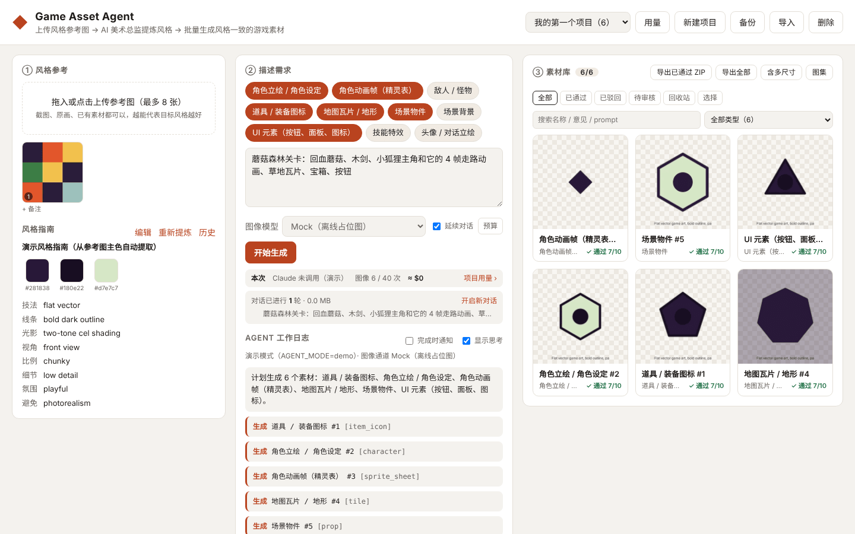
Task: Switch to the 回收站 tab
Action: pyautogui.click(x=679, y=98)
